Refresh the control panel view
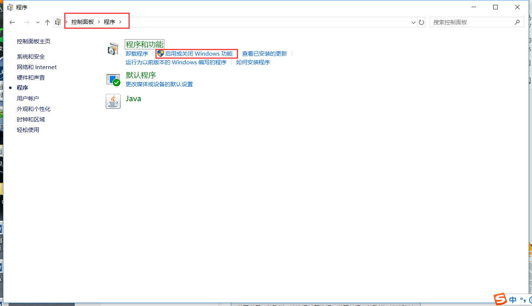This screenshot has height=306, width=532. (x=421, y=22)
